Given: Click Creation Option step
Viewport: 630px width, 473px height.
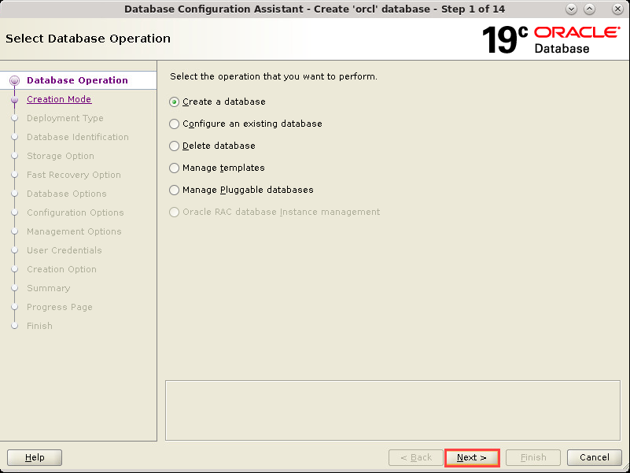Looking at the screenshot, I should (x=61, y=269).
